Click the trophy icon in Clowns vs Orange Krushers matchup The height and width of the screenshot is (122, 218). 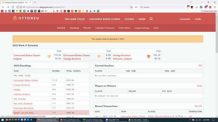tap(99, 57)
